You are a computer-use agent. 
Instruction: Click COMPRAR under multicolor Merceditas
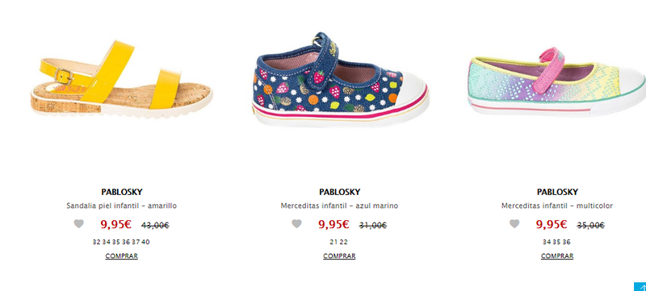[x=557, y=256]
